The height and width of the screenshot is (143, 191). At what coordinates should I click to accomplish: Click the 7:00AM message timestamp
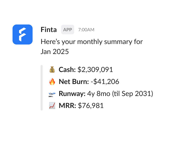(x=86, y=30)
